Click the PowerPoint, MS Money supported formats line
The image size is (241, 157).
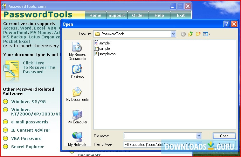pyautogui.click(x=32, y=33)
